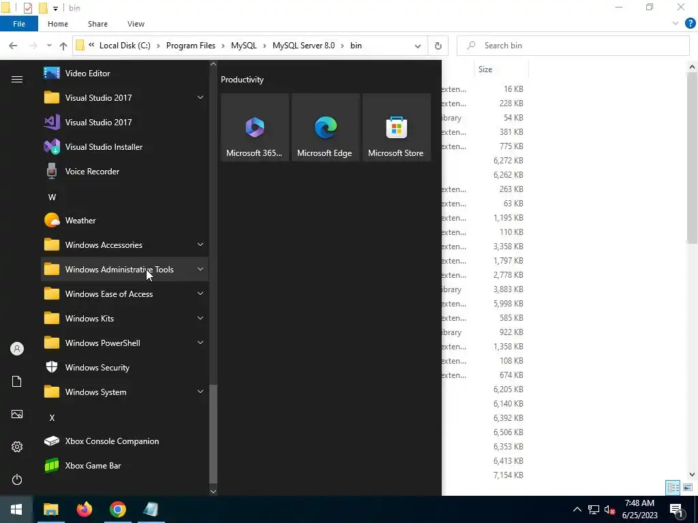Go back in File Explorer
The image size is (698, 523).
pos(13,46)
